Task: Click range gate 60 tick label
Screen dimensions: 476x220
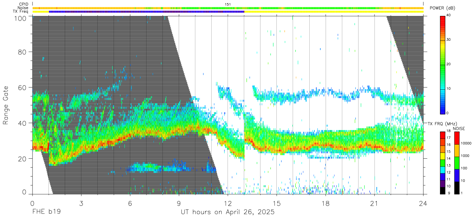Action: 22,87
